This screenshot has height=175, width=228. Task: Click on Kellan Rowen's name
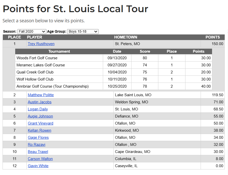[x=40, y=130]
